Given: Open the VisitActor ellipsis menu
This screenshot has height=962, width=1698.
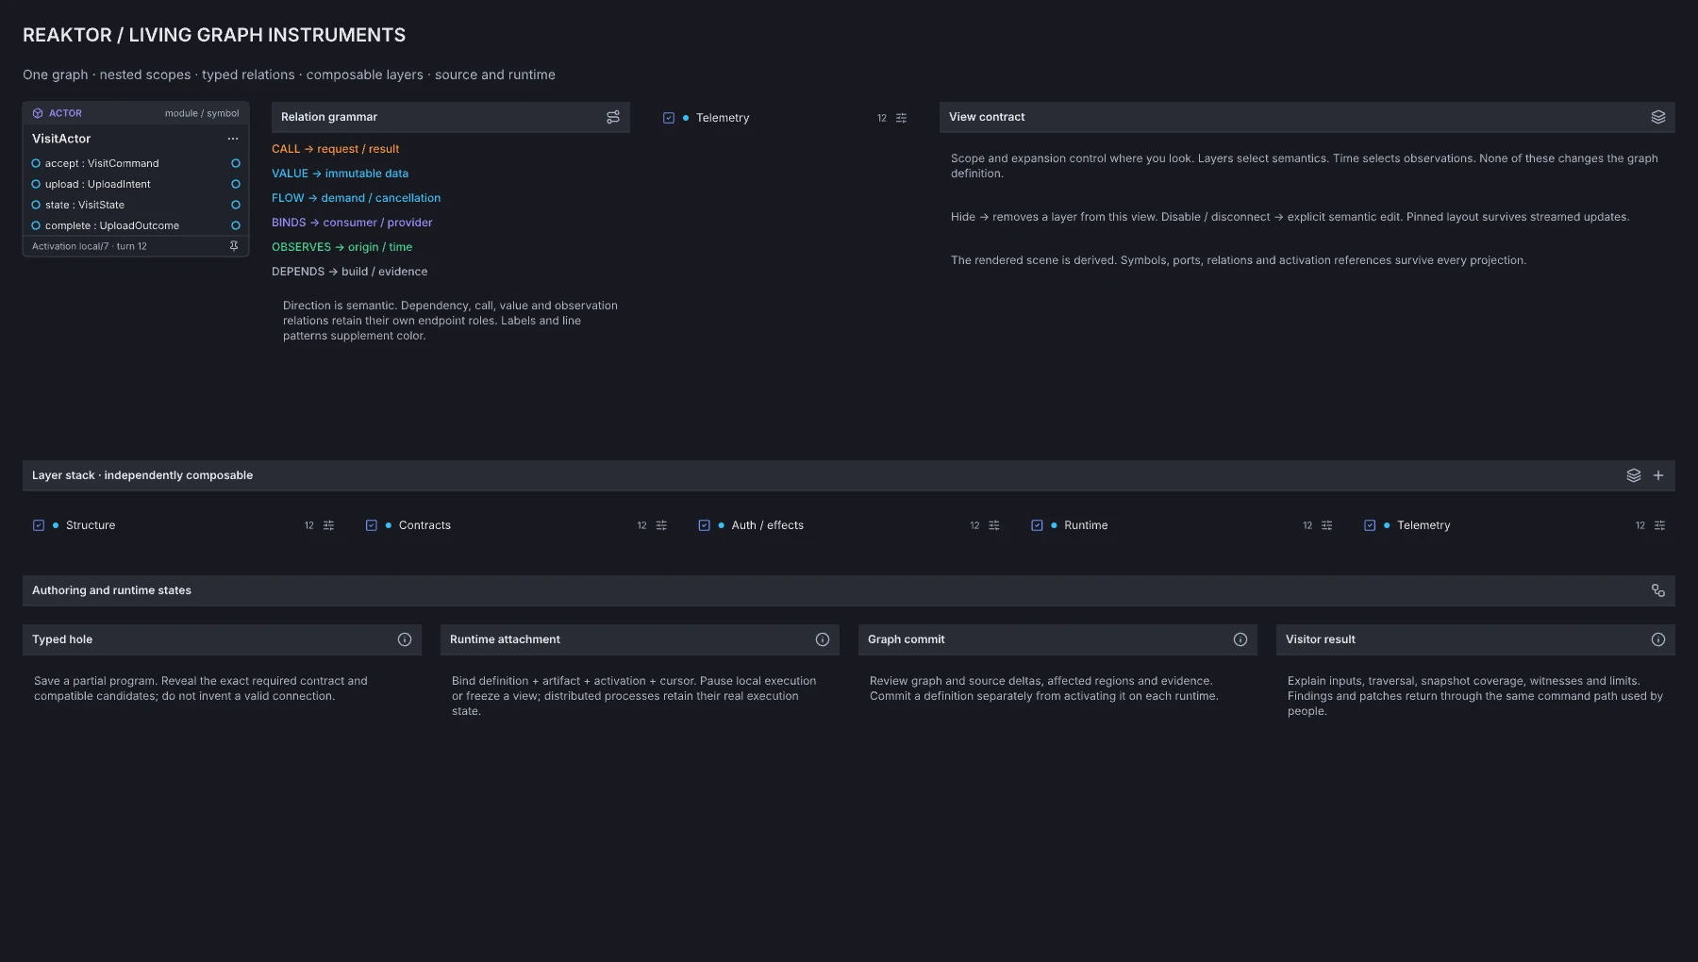Looking at the screenshot, I should pyautogui.click(x=233, y=139).
